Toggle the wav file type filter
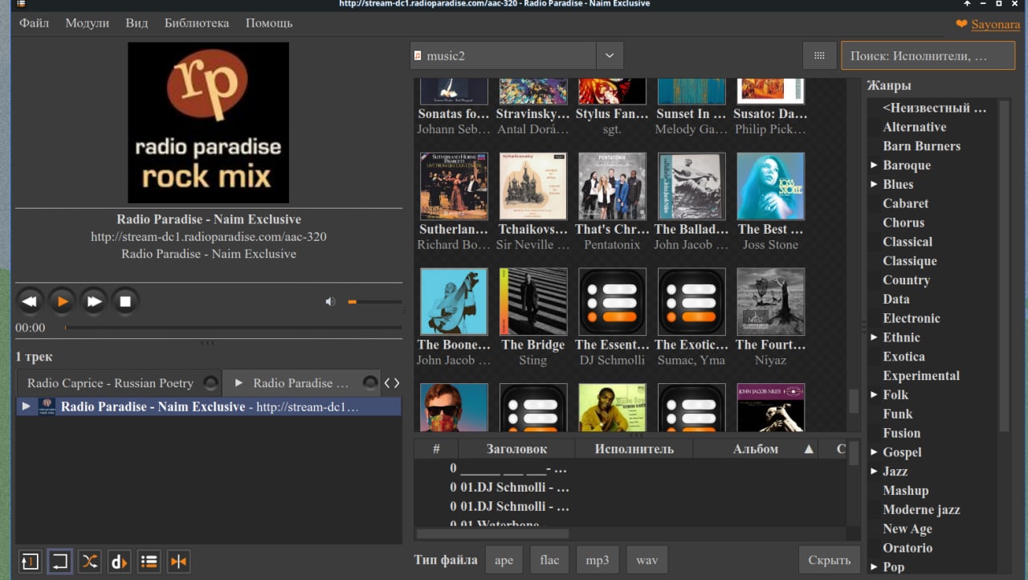This screenshot has width=1028, height=580. click(647, 560)
